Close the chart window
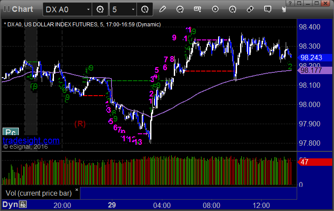This screenshot has width=334, height=211. coord(326,3)
